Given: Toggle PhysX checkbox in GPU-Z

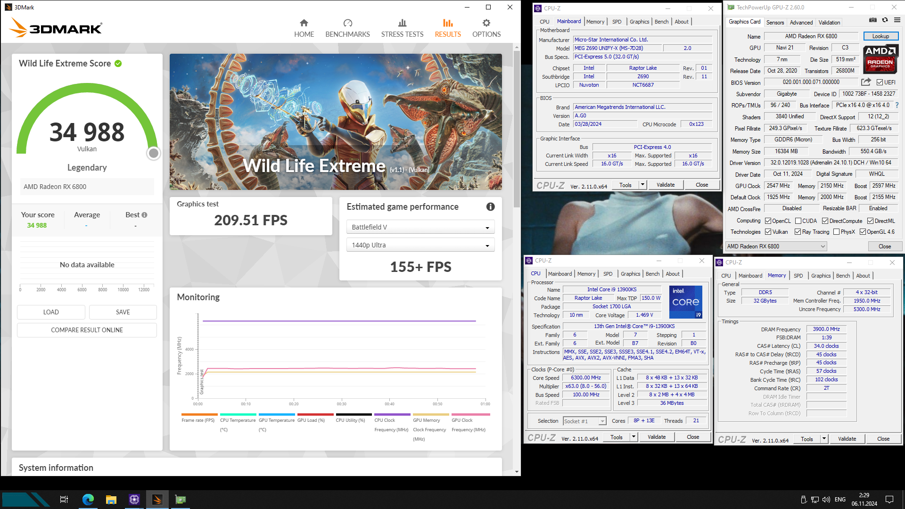Looking at the screenshot, I should click(836, 232).
